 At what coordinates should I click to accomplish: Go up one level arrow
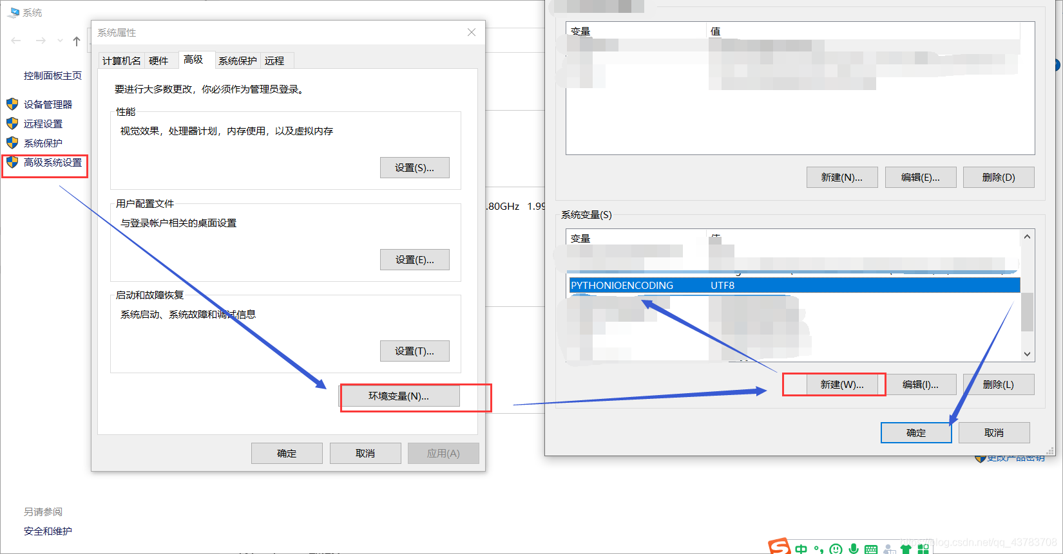[x=77, y=41]
